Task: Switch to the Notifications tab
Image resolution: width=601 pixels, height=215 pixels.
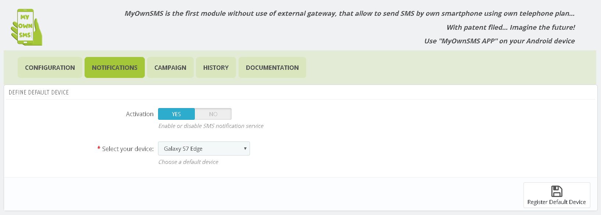Action: 115,68
